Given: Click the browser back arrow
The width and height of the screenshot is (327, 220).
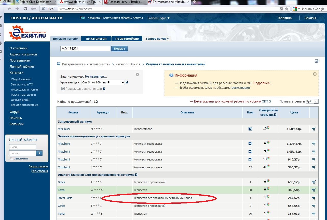Looking at the screenshot, I should (9, 9).
